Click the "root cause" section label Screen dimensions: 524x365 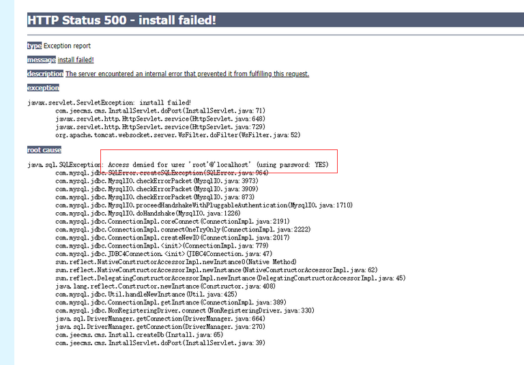tap(44, 150)
